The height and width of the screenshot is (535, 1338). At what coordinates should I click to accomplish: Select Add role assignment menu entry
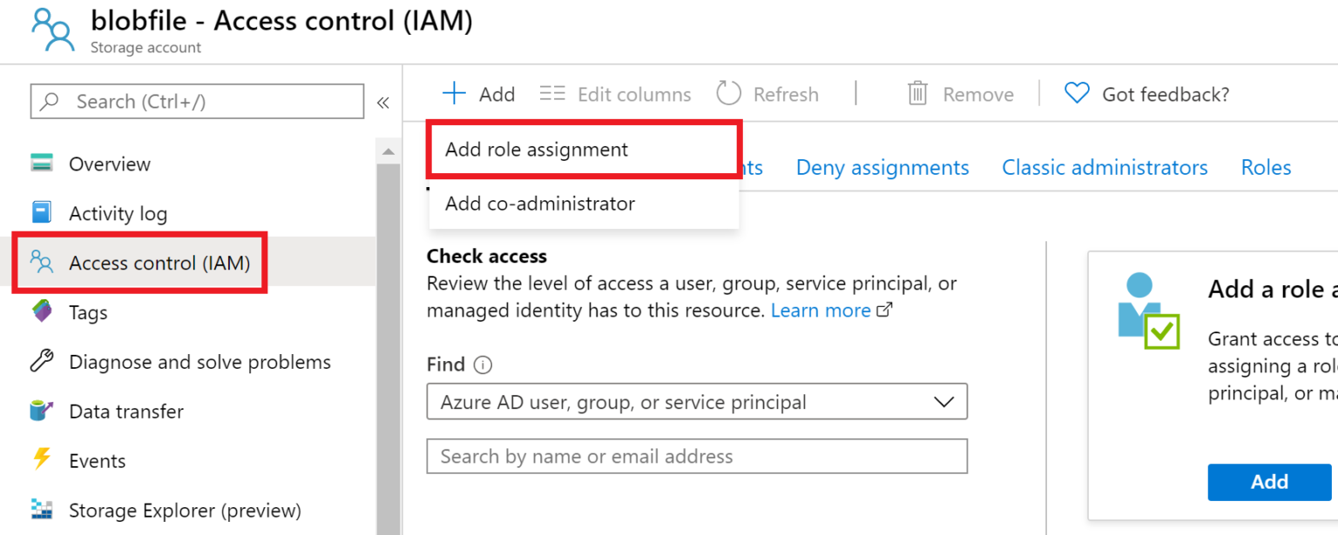(584, 150)
